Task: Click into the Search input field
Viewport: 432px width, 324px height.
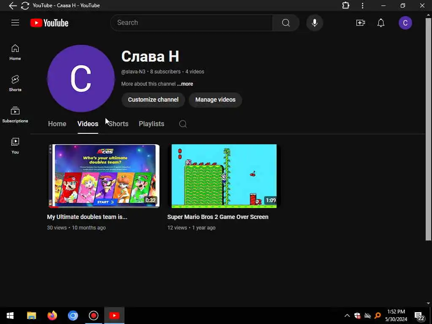Action: (192, 23)
